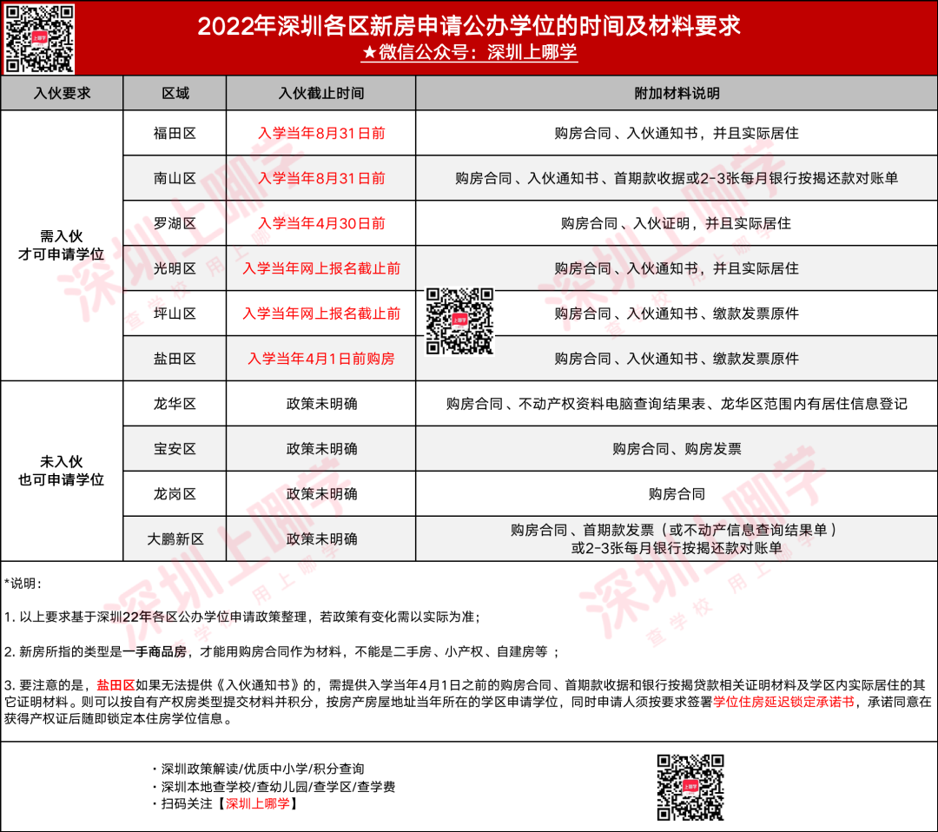Screen dimensions: 938x832
Task: Click the red 学位住房延迟锁定承诺书 text
Action: 783,702
